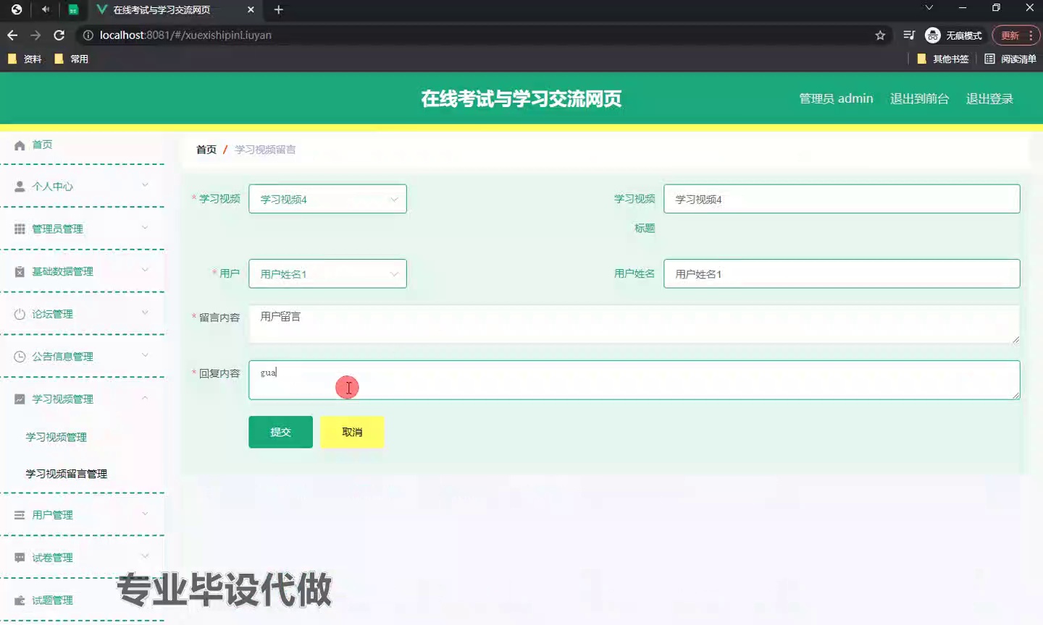Click the 回复内容 text area
This screenshot has width=1043, height=625.
pos(634,380)
